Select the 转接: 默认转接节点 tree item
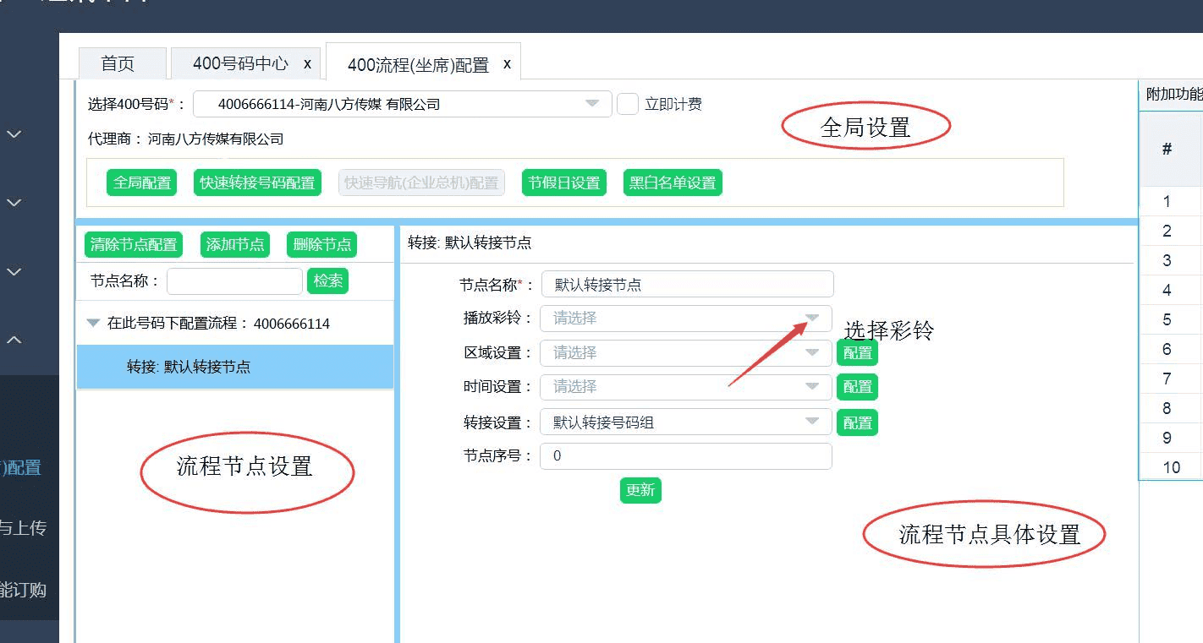Screen dimensions: 1203x643 click(x=189, y=367)
